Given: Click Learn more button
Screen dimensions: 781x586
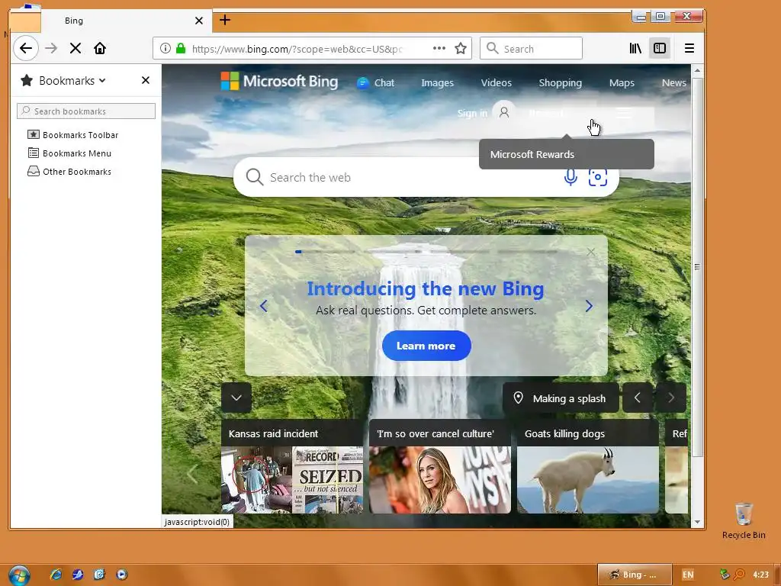Looking at the screenshot, I should 426,346.
